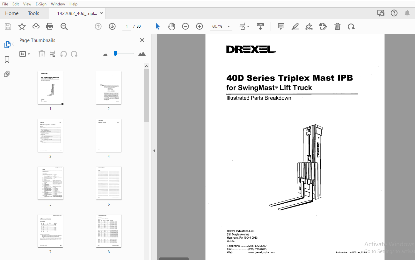Open the fit page options dropdown

[x=244, y=26]
